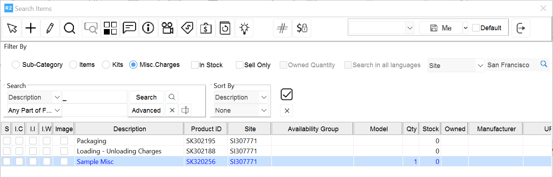The height and width of the screenshot is (177, 553).
Task: Open the Any Part of Field dropdown
Action: (x=35, y=110)
